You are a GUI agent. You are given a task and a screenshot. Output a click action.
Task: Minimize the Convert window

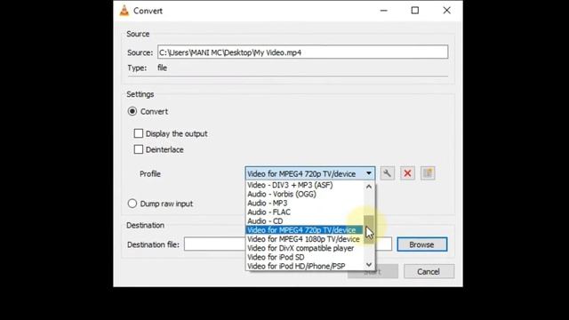point(383,11)
